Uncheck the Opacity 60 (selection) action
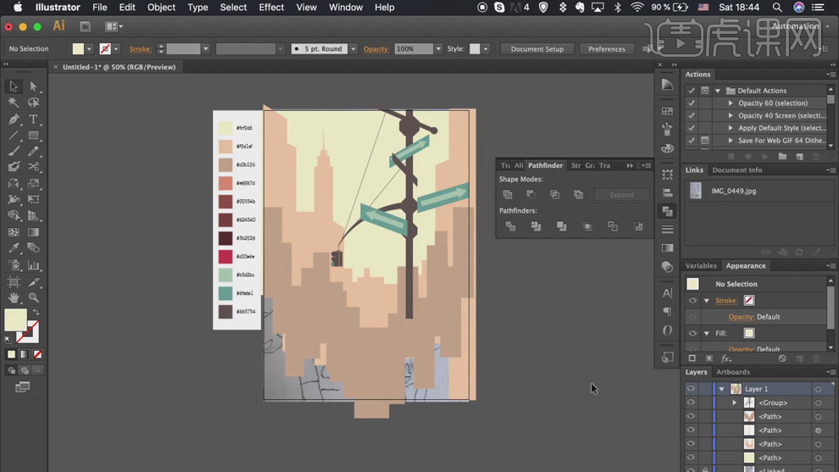839x472 pixels. point(692,103)
